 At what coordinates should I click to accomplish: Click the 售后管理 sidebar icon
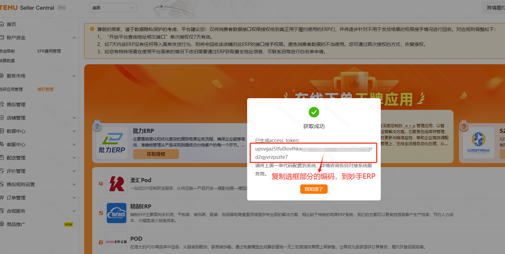coord(2,105)
